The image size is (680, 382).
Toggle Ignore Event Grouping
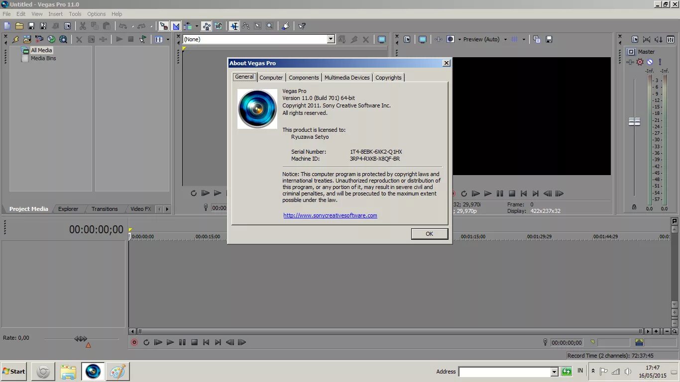coord(218,26)
